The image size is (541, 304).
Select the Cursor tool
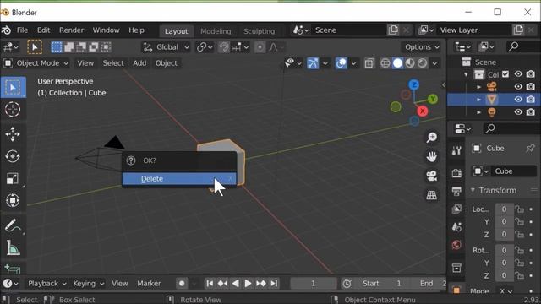pos(13,110)
